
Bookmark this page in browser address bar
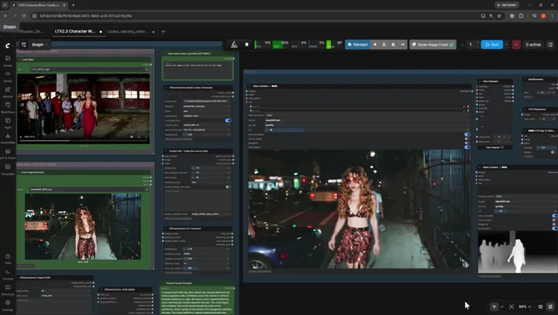pos(499,16)
